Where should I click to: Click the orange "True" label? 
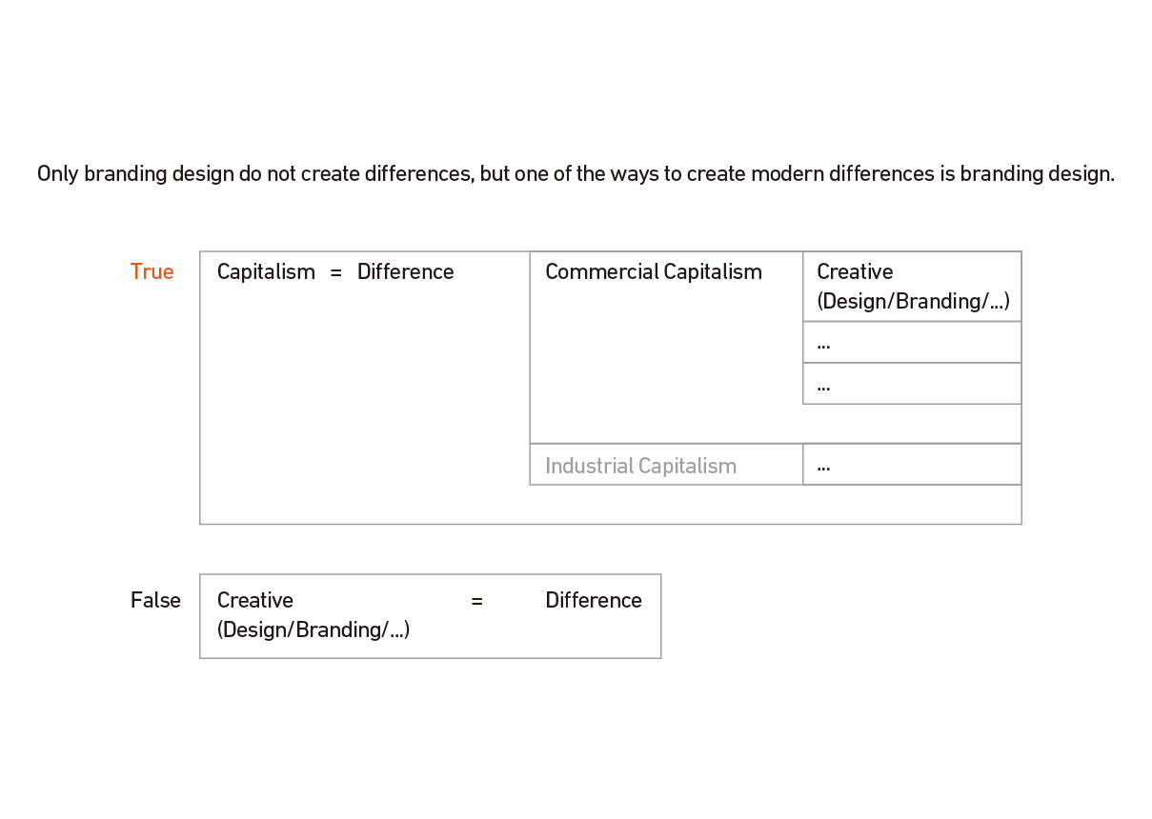(152, 272)
